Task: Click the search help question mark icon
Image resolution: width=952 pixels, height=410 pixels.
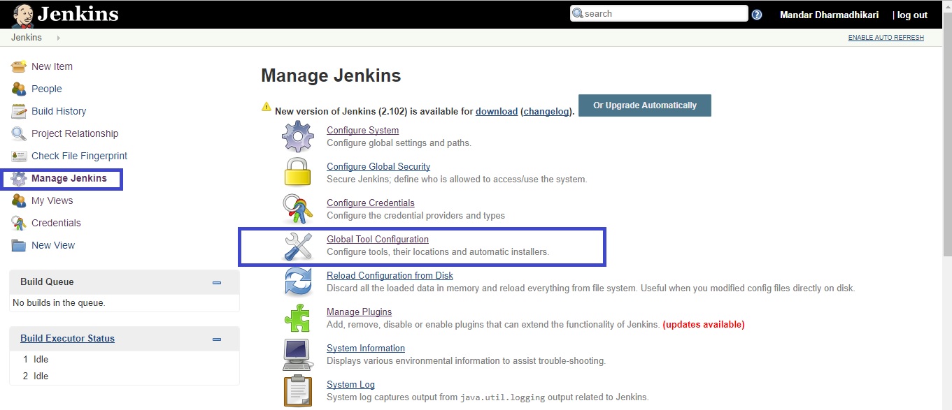Action: coord(757,14)
